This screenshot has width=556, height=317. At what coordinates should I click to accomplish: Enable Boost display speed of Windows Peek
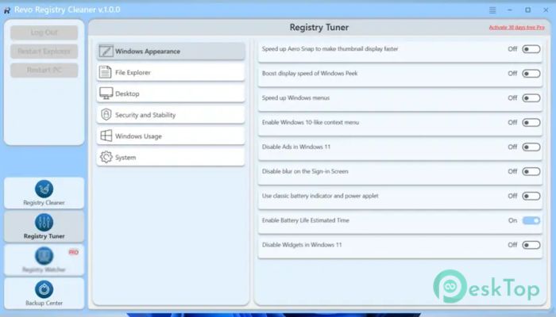click(531, 73)
